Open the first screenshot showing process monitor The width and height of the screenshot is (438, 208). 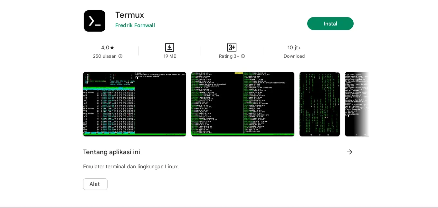pos(135,104)
